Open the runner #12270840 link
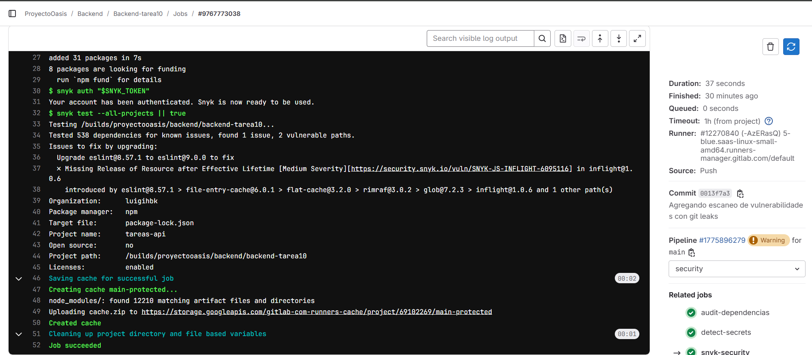Screen dimensions: 812x355 pos(747,146)
